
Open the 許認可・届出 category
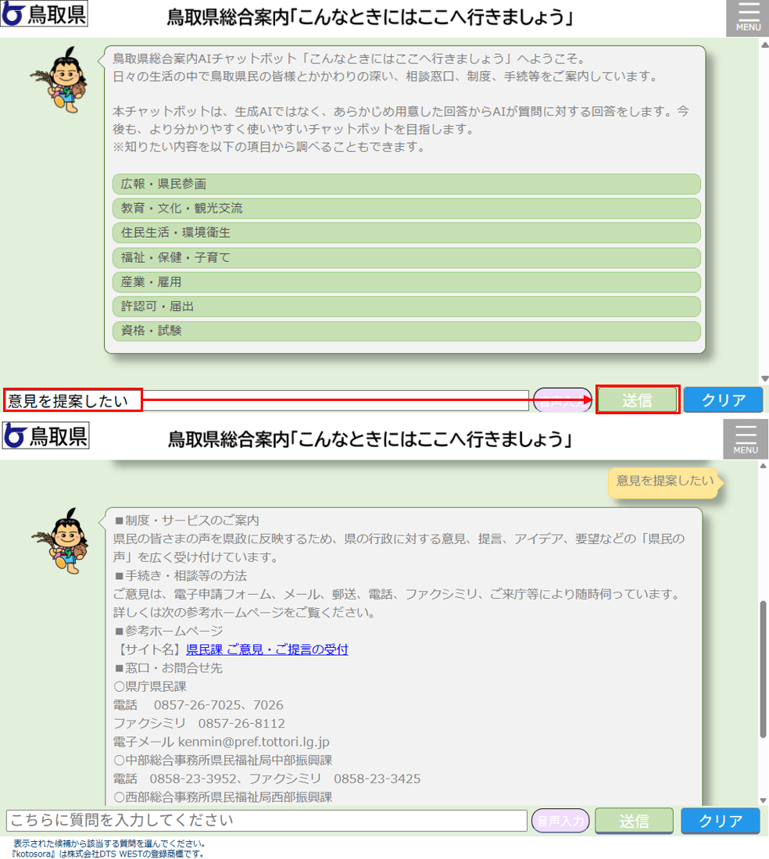tap(406, 306)
